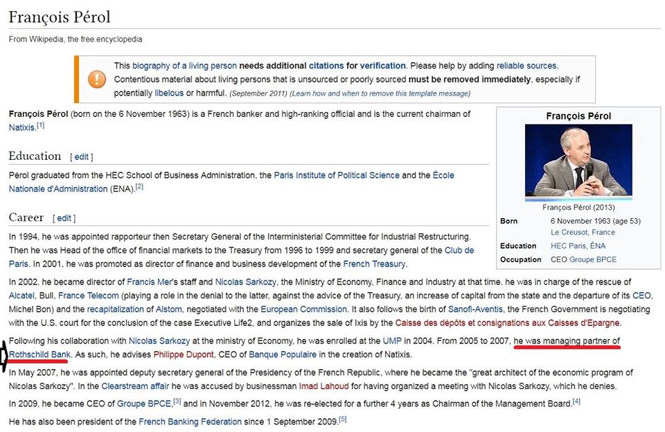Jump to footnote [1] after Natixis
Image resolution: width=665 pixels, height=432 pixels.
pyautogui.click(x=40, y=125)
